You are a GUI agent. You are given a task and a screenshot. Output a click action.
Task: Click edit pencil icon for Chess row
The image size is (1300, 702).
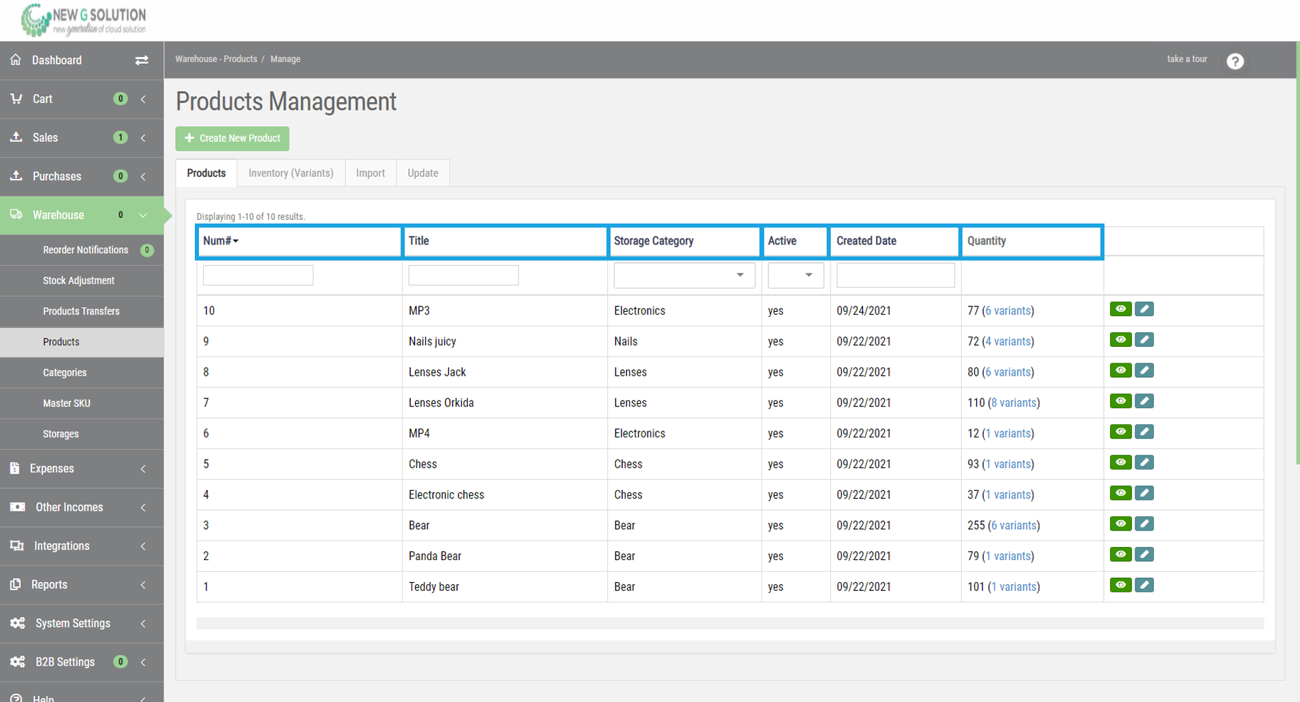click(1144, 463)
